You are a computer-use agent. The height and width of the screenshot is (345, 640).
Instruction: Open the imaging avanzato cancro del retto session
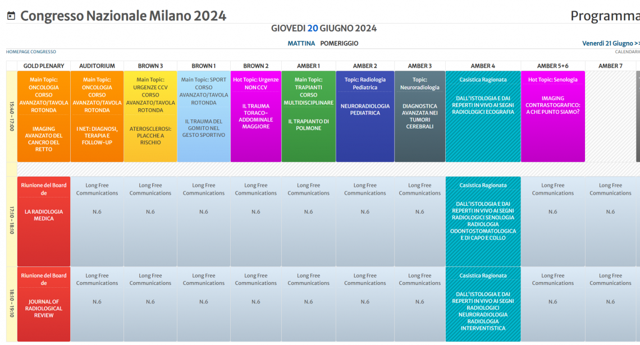(x=44, y=139)
